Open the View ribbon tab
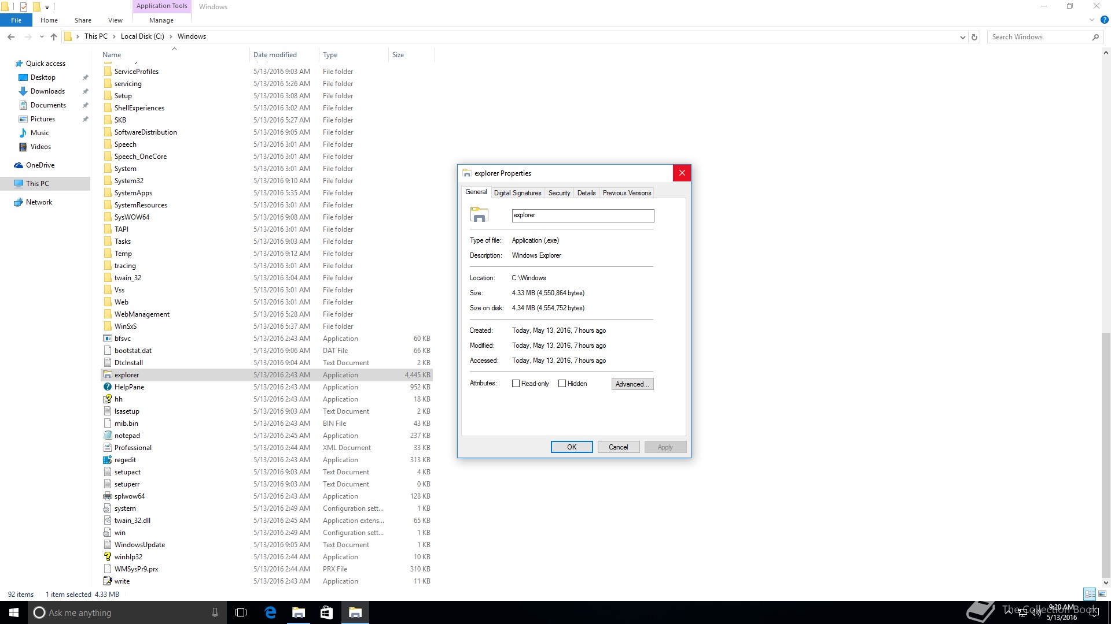The width and height of the screenshot is (1111, 624). (115, 20)
